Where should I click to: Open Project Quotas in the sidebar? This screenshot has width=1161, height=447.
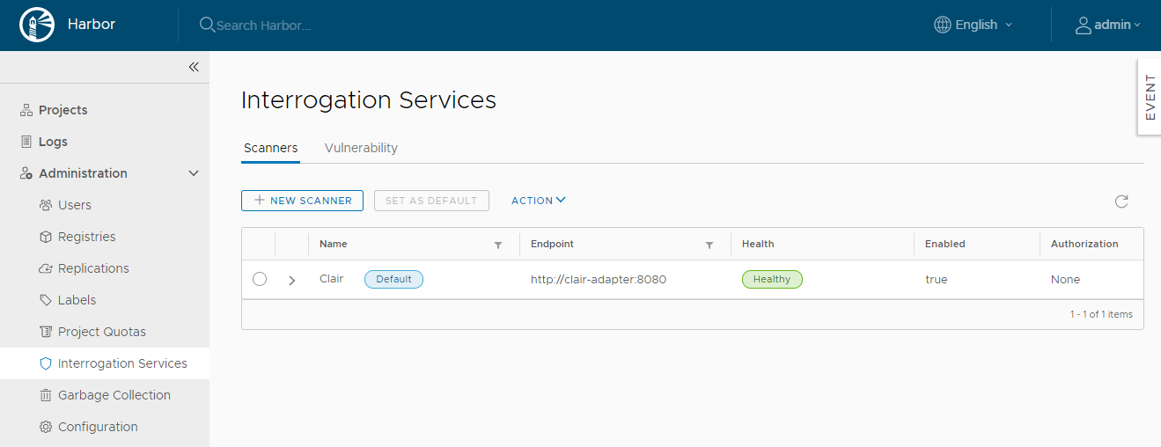(x=101, y=332)
